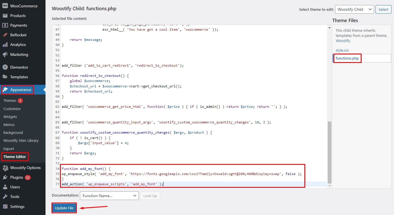Click the Woostify Child: functions.php heading
This screenshot has height=215, width=394.
(84, 9)
